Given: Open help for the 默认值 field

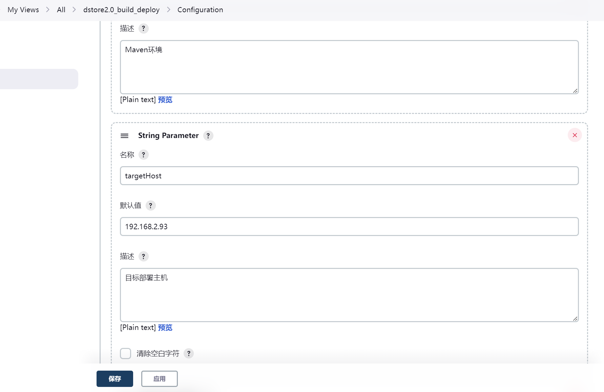Looking at the screenshot, I should click(x=151, y=205).
